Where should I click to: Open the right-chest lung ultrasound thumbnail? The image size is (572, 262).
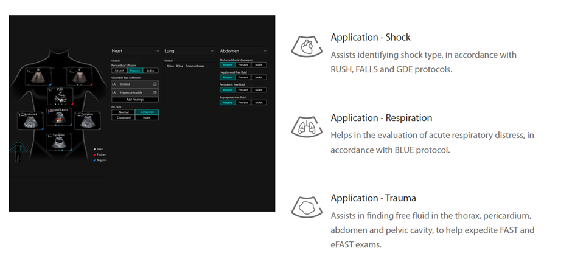38,76
